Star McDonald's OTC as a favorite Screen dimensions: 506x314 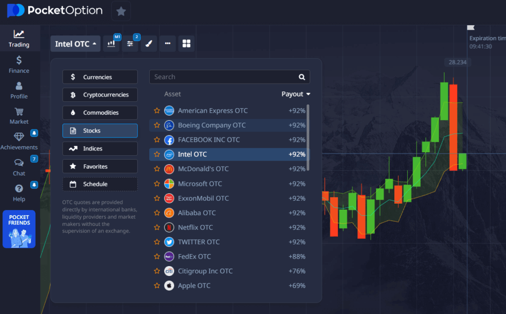157,169
